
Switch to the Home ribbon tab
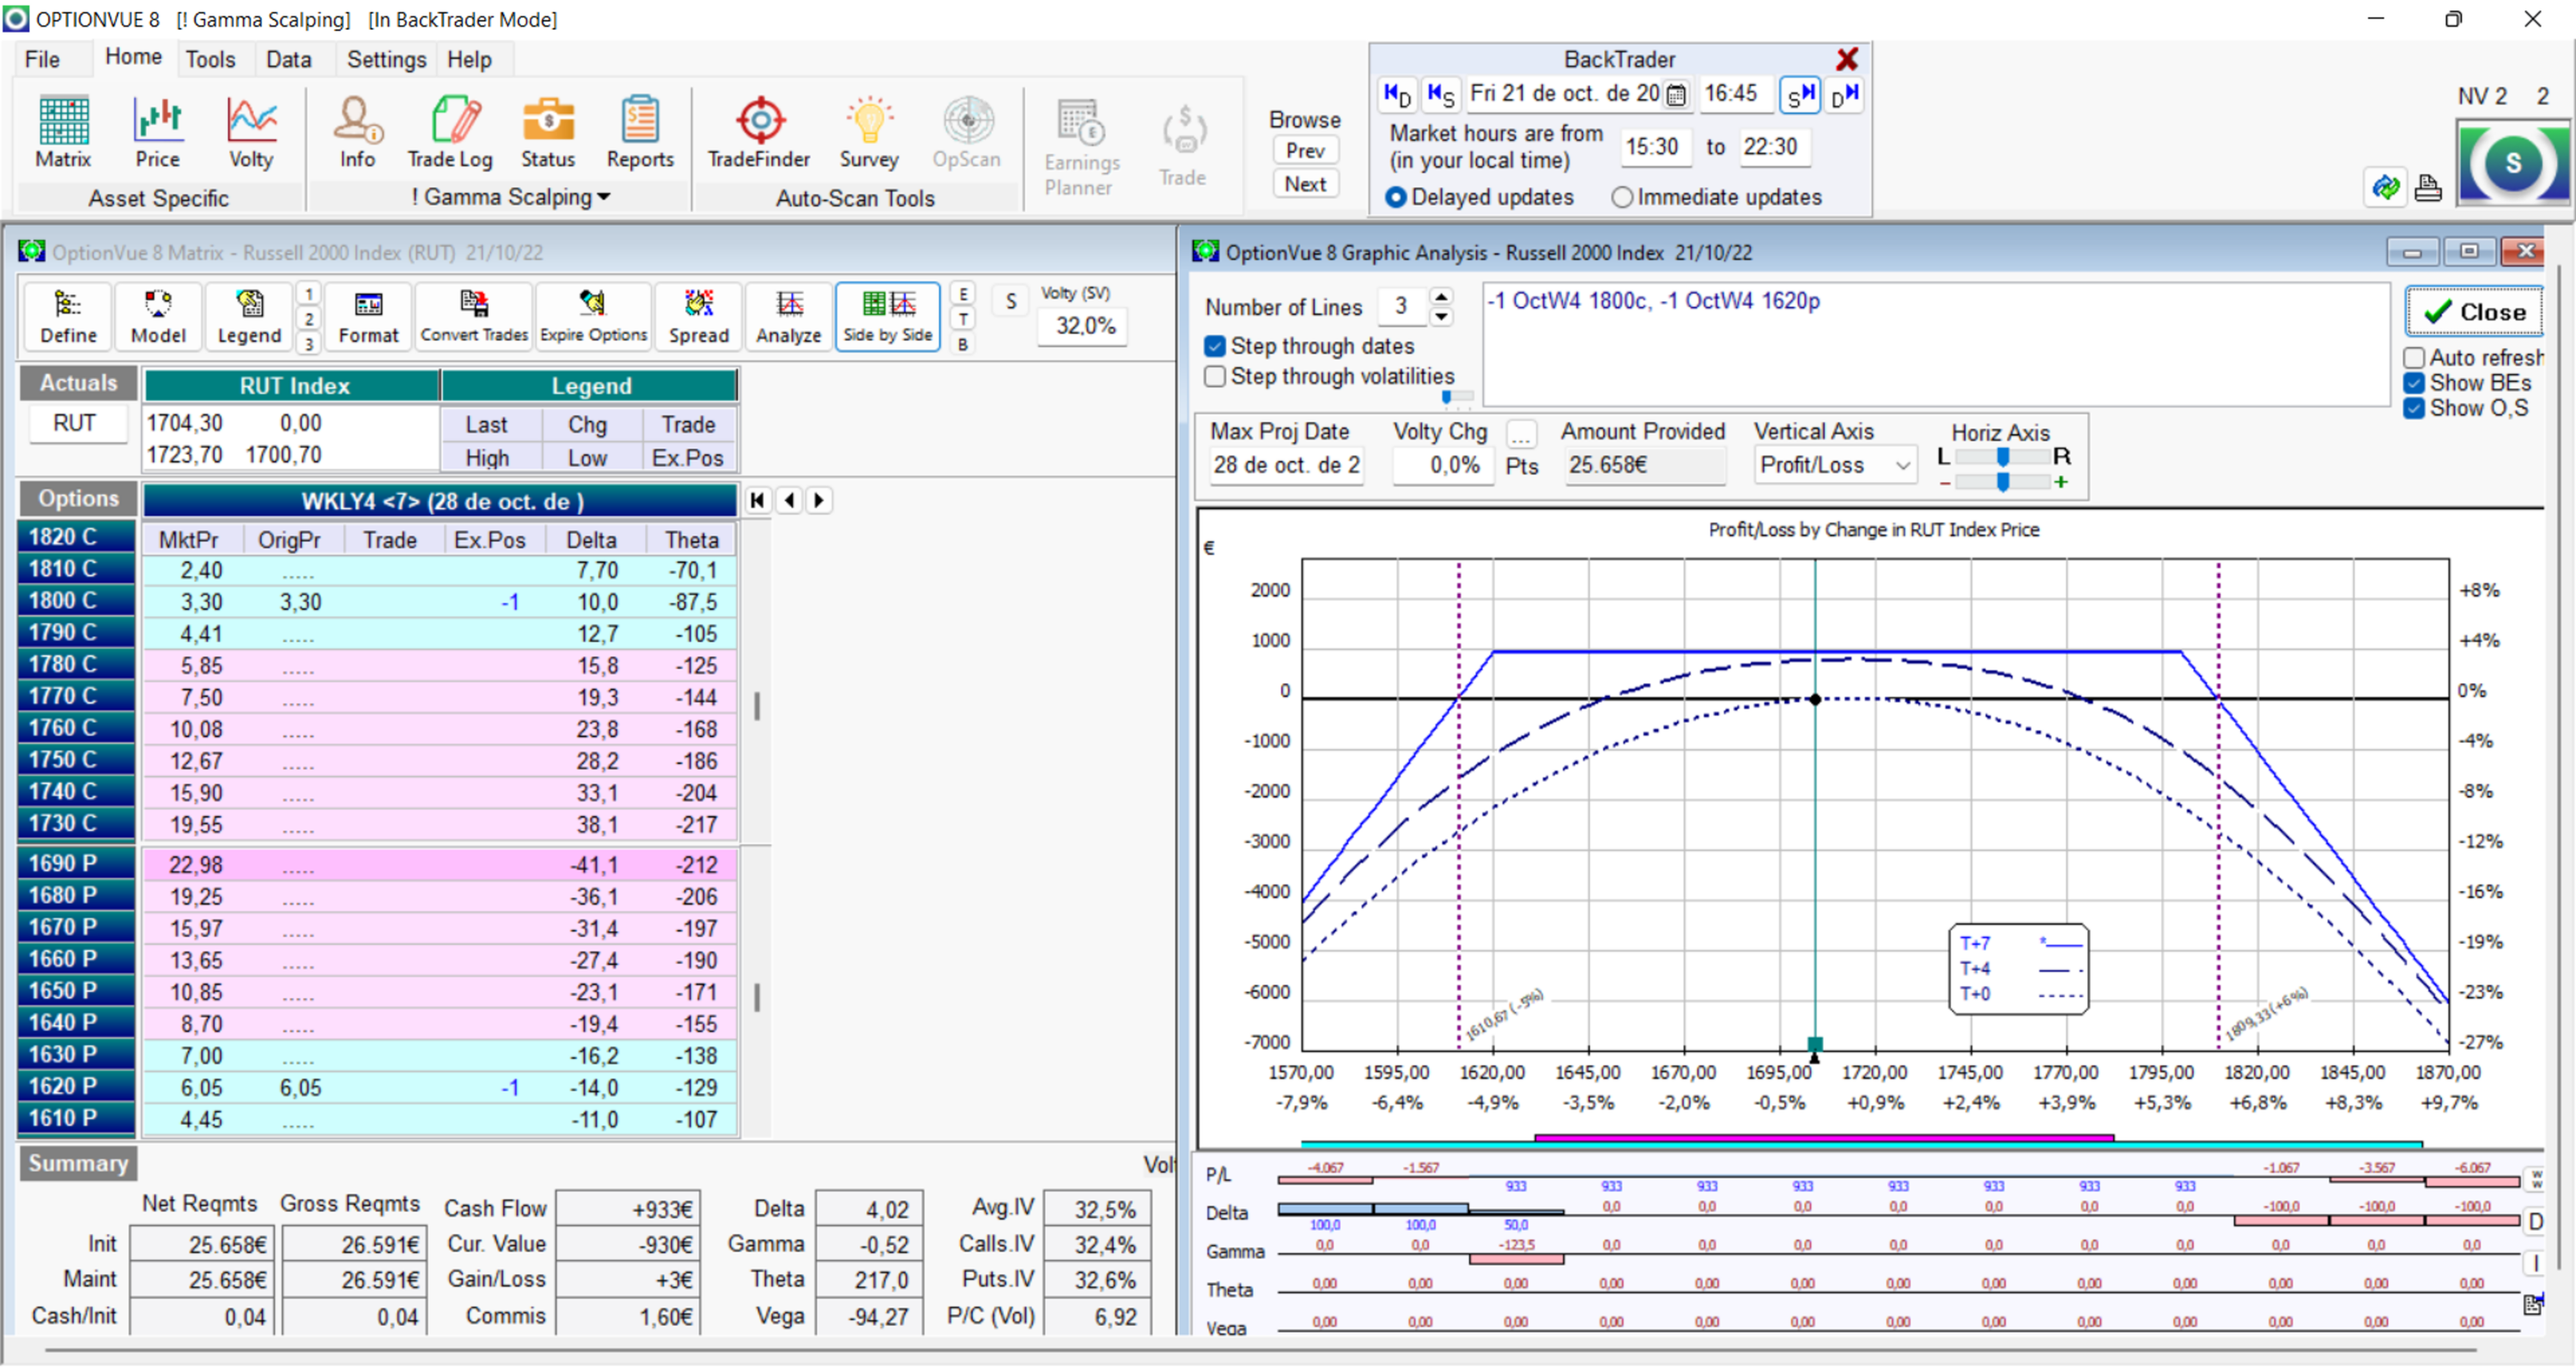[x=133, y=57]
